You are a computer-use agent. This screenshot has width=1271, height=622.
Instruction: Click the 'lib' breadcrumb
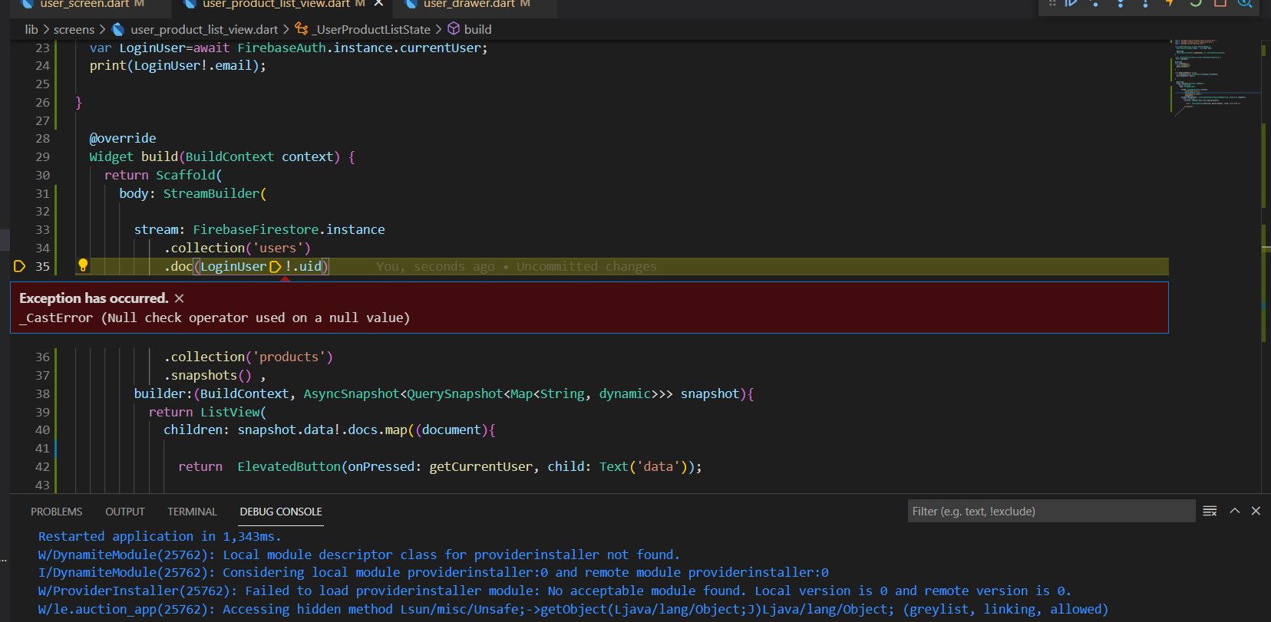(31, 29)
